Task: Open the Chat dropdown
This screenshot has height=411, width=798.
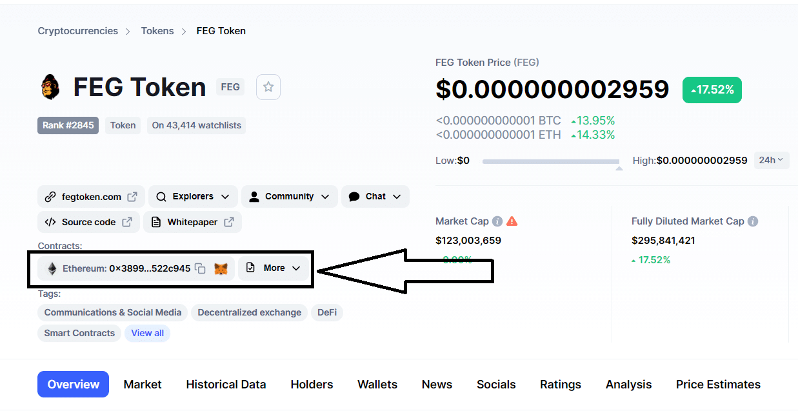Action: click(x=375, y=197)
